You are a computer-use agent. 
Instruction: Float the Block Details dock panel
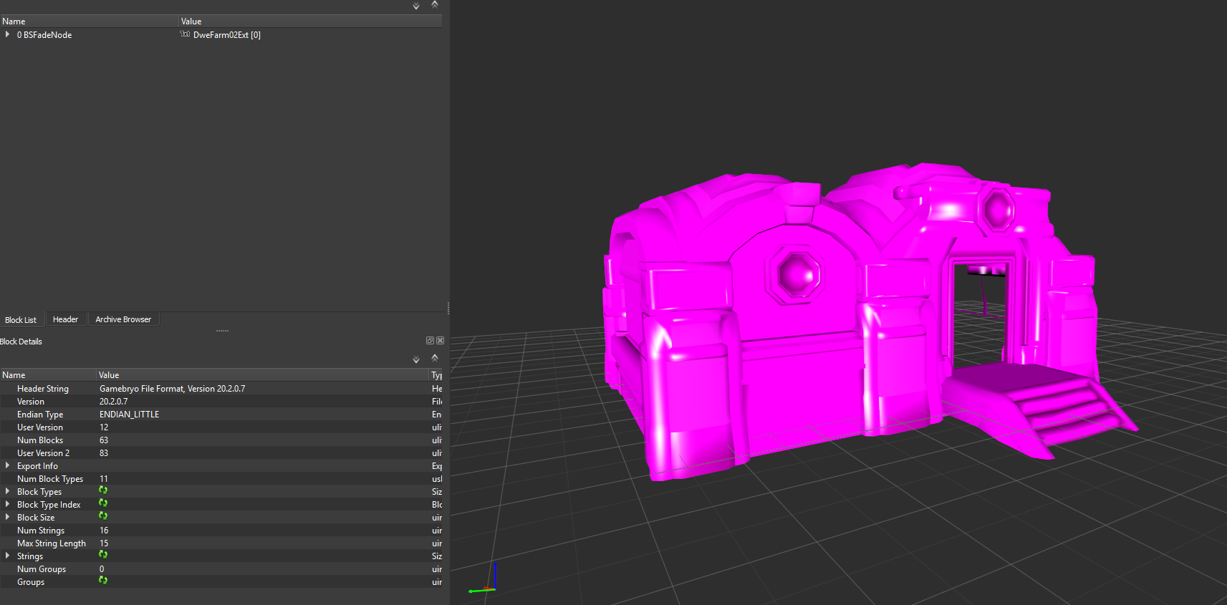[430, 341]
